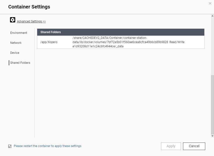Open the Network settings section
Viewport: 214px width, 156px height.
(x=16, y=43)
